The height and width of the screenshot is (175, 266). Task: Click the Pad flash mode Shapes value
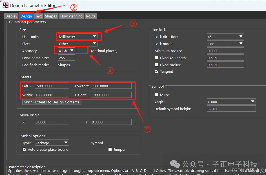point(64,65)
